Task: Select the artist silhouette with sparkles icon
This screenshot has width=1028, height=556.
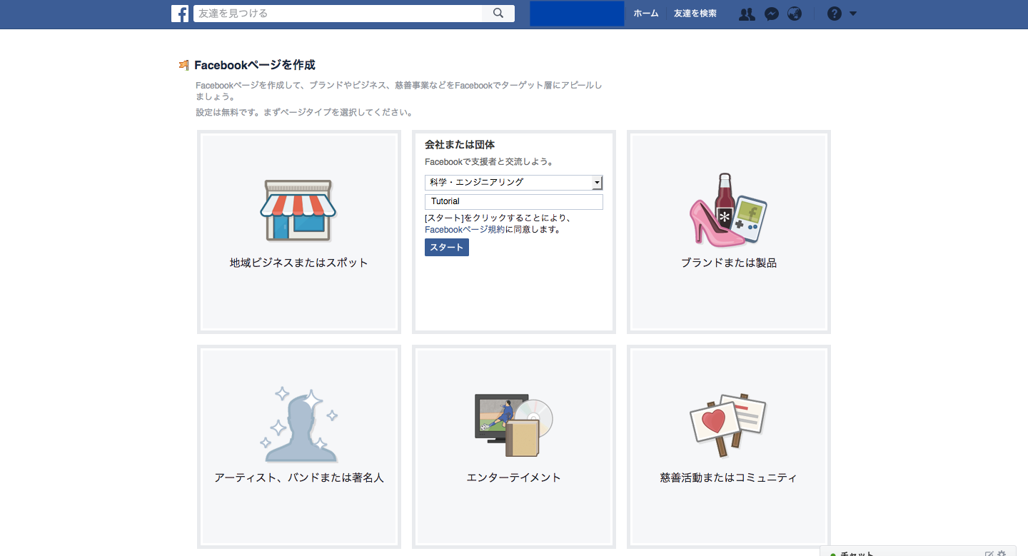Action: [x=298, y=425]
